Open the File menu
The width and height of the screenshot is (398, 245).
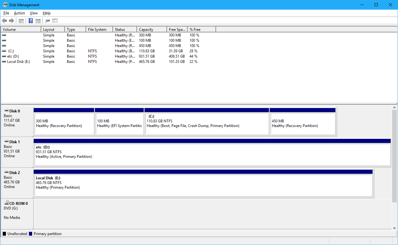click(6, 13)
